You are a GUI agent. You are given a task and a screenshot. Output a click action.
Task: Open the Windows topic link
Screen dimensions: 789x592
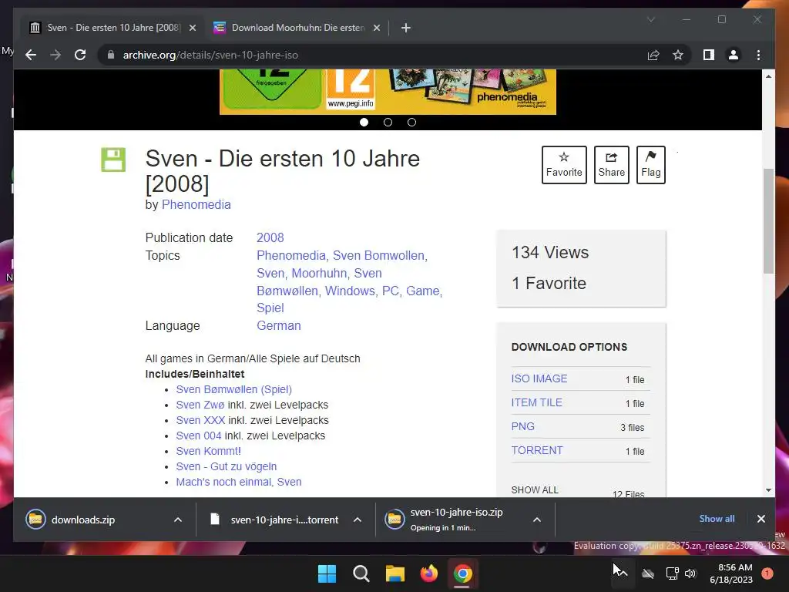tap(350, 291)
